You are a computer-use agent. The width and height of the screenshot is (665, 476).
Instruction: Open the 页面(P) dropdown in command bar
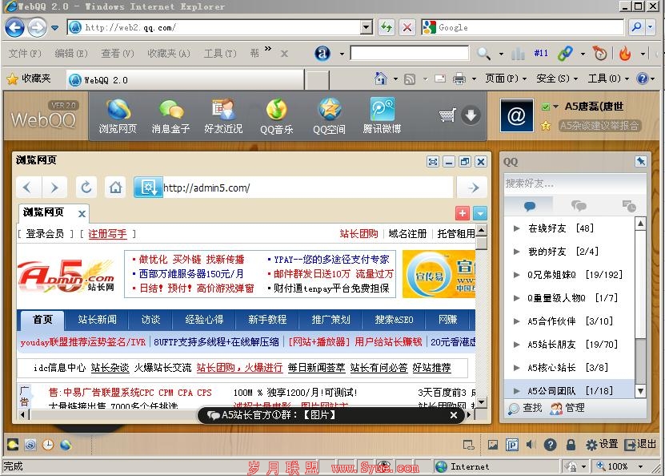[x=506, y=79]
